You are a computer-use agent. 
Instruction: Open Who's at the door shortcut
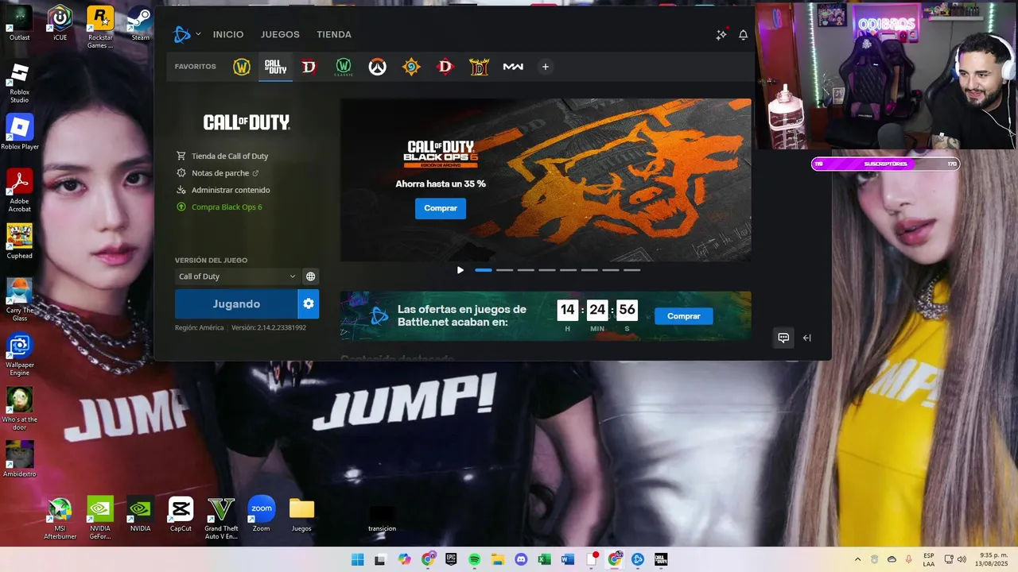19,409
